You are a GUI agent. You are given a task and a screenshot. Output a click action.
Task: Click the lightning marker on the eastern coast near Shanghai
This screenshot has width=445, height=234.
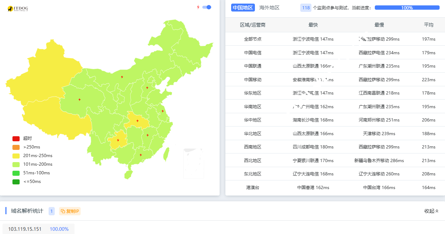tap(163, 111)
